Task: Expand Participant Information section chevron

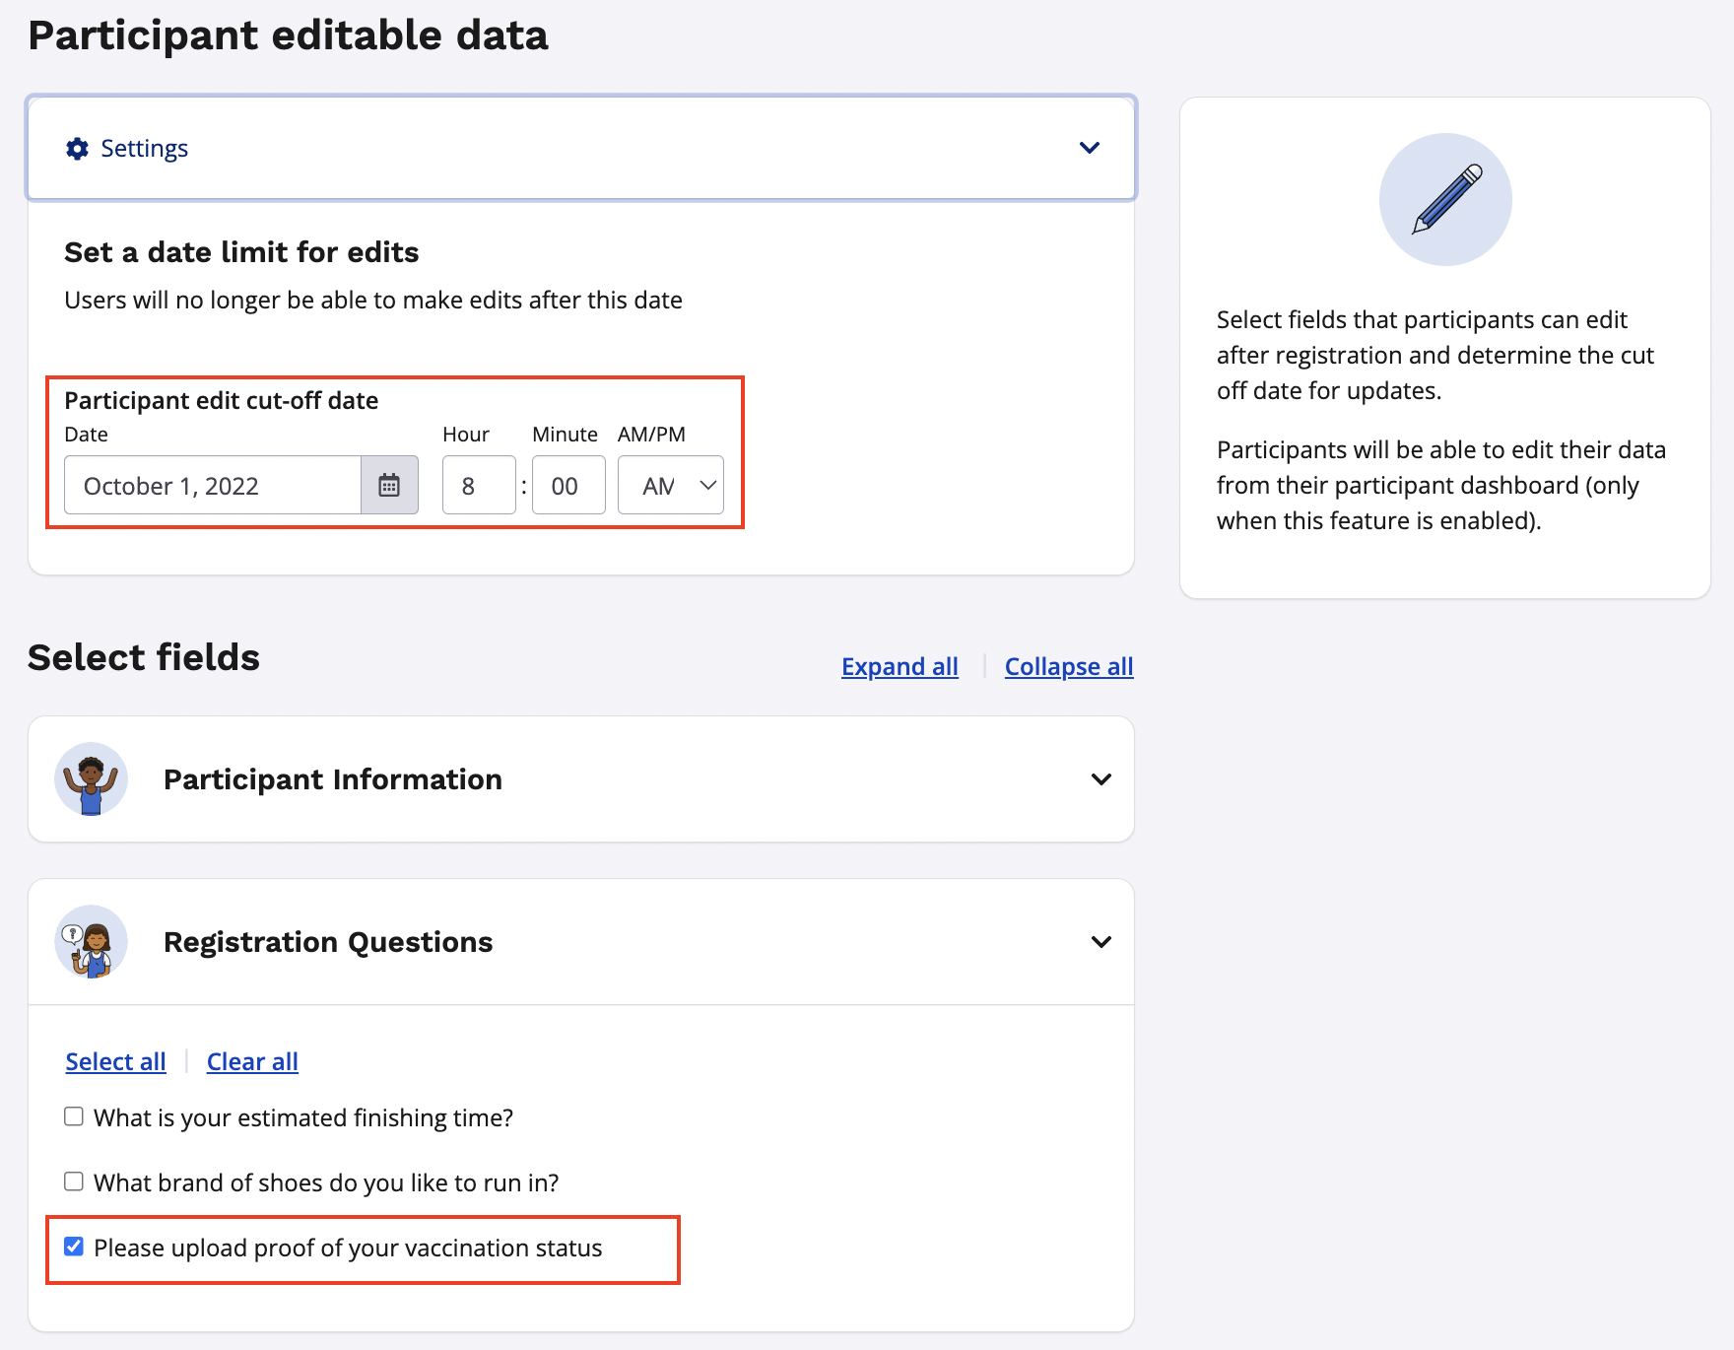Action: click(1100, 779)
